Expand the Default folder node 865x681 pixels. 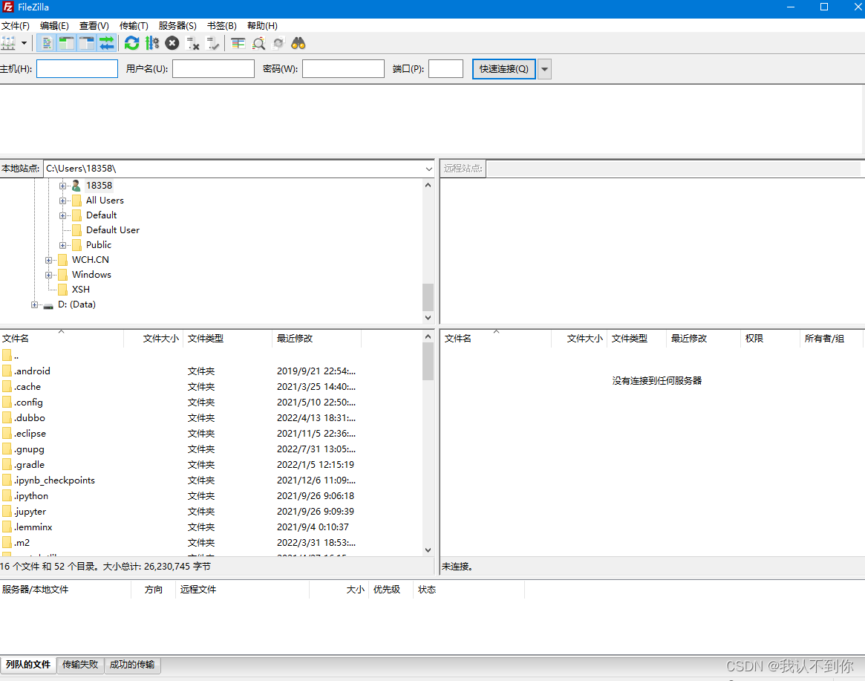tap(62, 216)
